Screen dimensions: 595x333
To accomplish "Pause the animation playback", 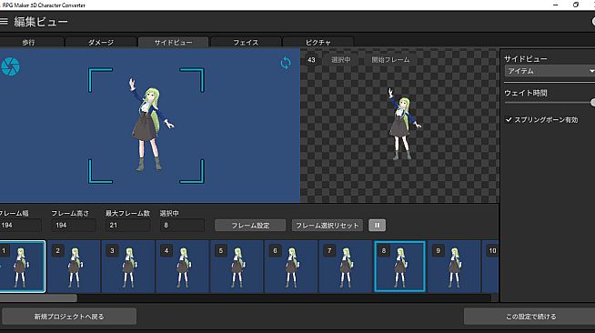I will (377, 226).
